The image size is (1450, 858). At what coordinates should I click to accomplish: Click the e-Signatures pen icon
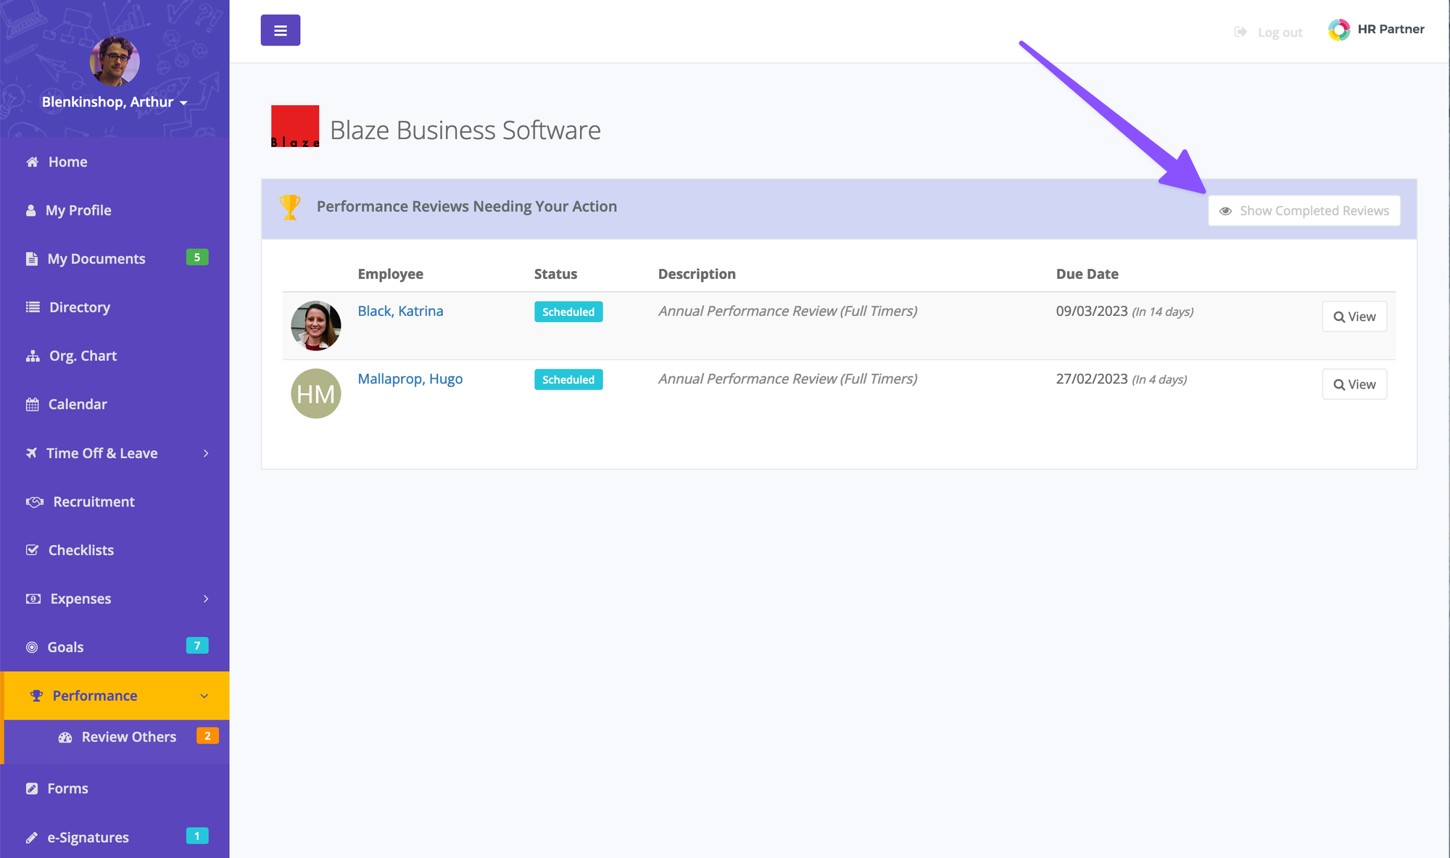point(31,838)
